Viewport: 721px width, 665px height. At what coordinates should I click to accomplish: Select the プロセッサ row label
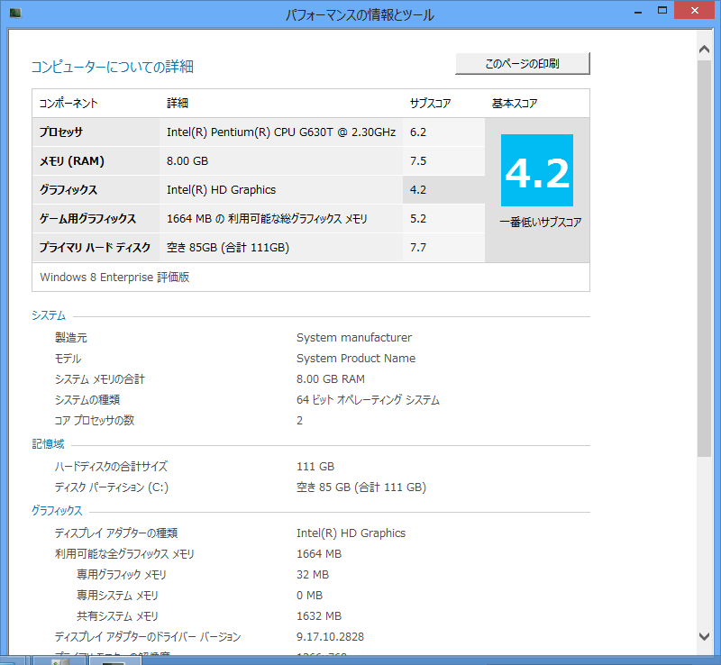point(61,132)
